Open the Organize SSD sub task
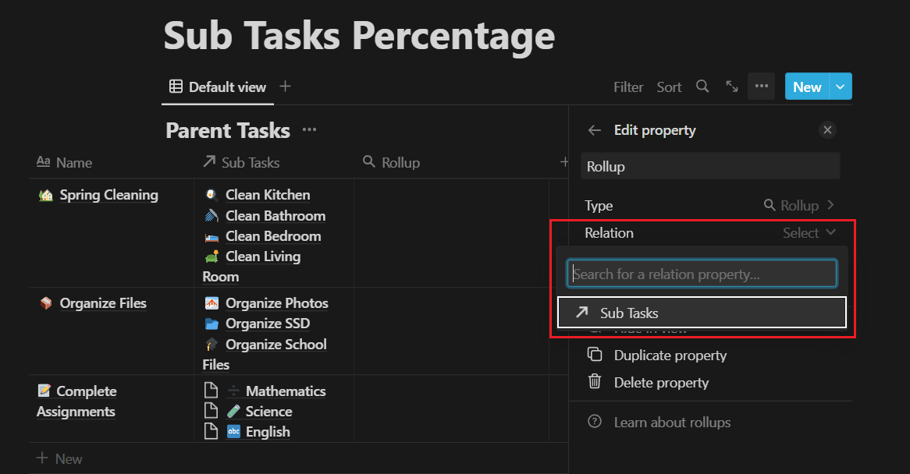 coord(268,324)
